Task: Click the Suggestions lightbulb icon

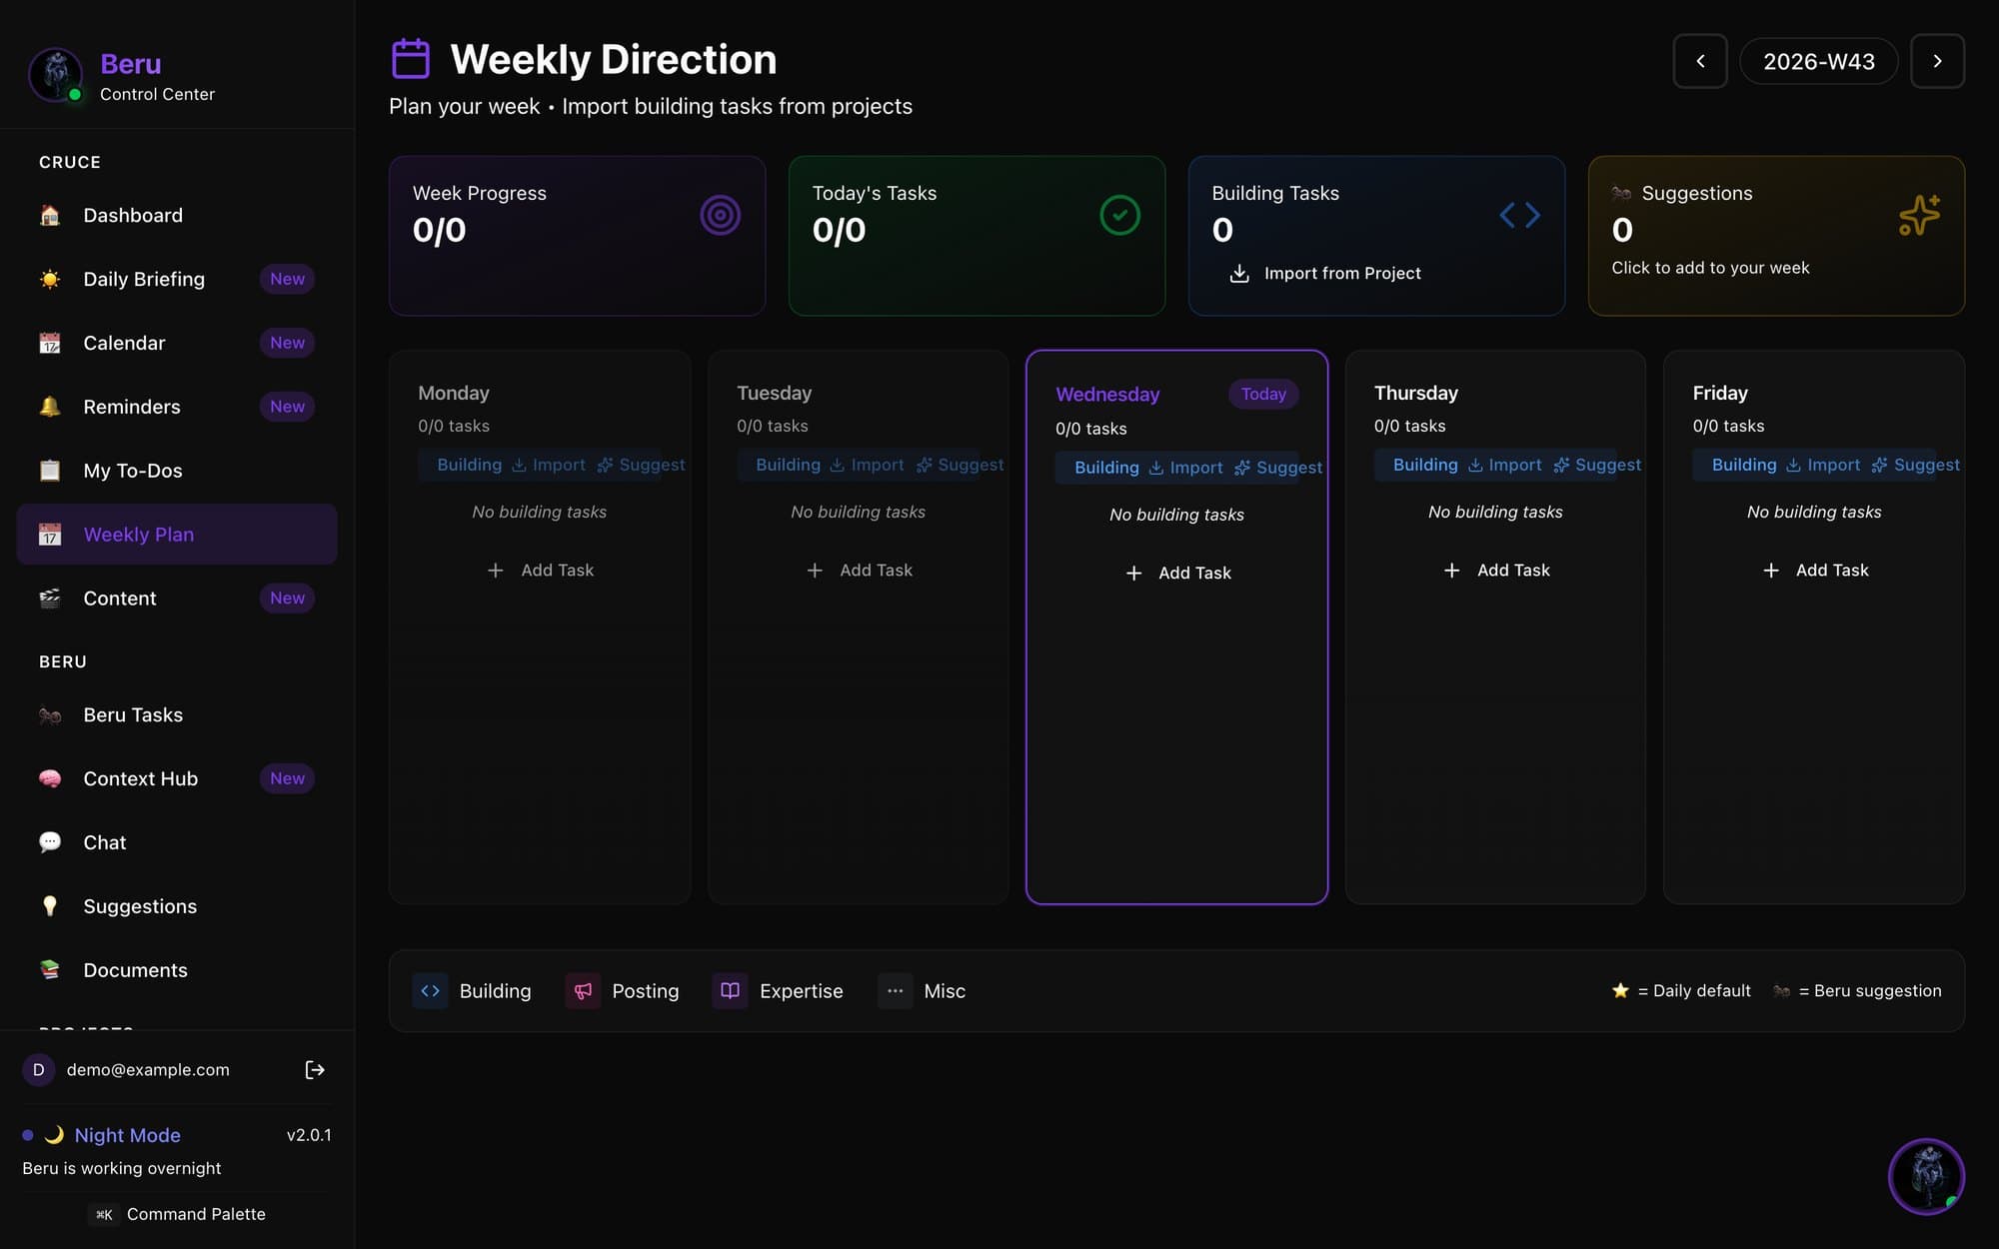Action: click(x=50, y=906)
